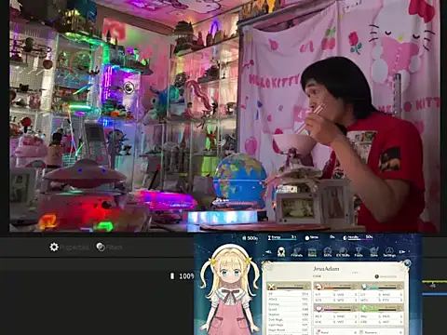Click the Energy bar in HUD
This screenshot has width=447, height=335.
(x=282, y=237)
